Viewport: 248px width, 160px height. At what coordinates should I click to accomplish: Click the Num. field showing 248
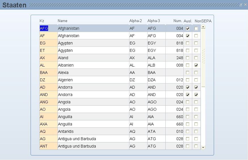click(x=174, y=58)
